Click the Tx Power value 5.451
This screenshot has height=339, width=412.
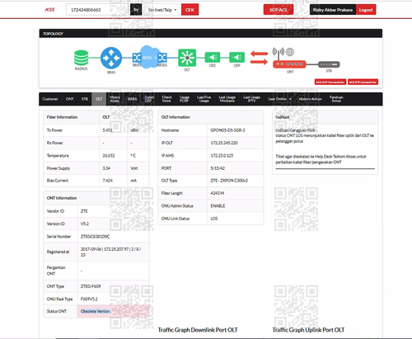tap(107, 130)
